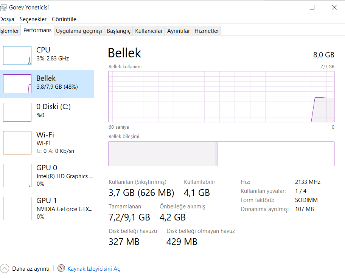
Task: Switch to the Ayrıntılar tab
Action: coord(179,31)
